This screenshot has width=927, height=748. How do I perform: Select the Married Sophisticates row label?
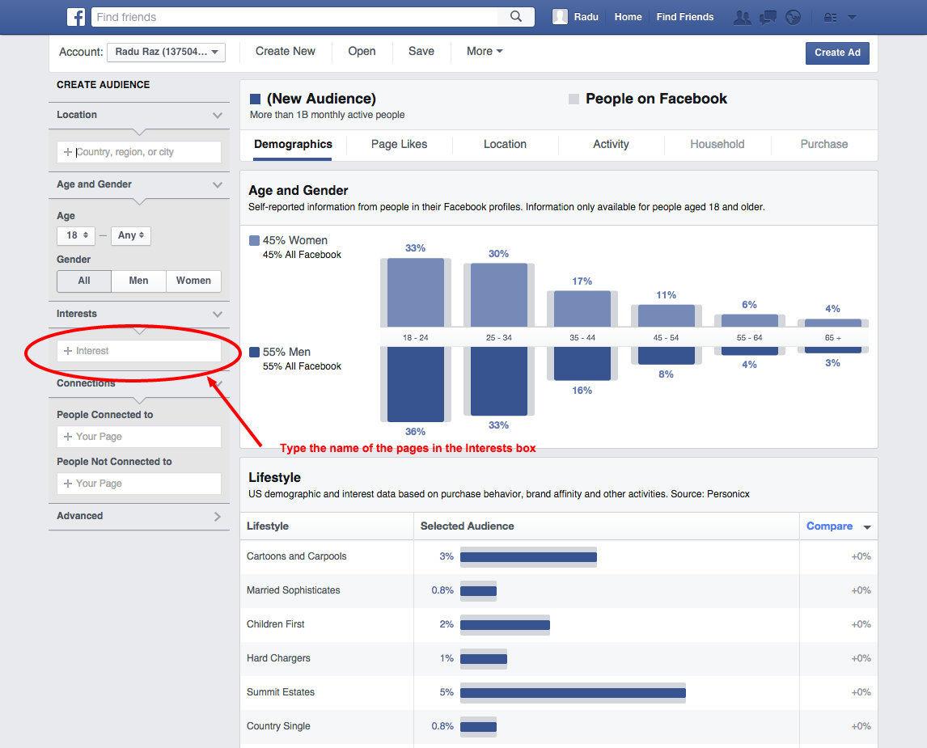pos(294,590)
